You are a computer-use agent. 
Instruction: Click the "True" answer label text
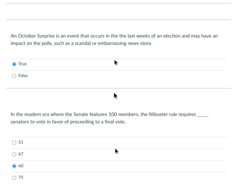click(x=22, y=64)
